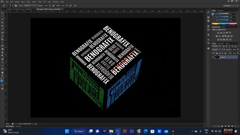Select the Horizontal Type tool
This screenshot has width=240, height=135.
[2, 62]
